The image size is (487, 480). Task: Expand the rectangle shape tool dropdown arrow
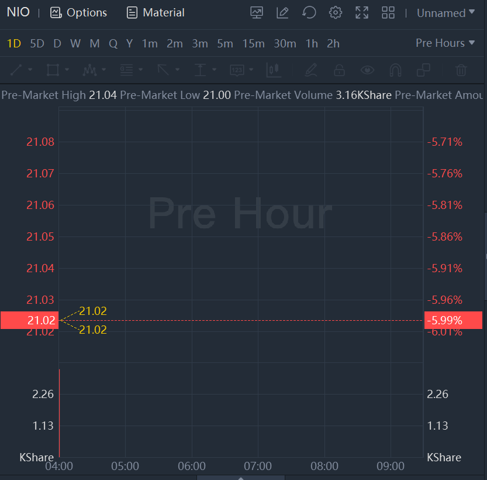[67, 70]
